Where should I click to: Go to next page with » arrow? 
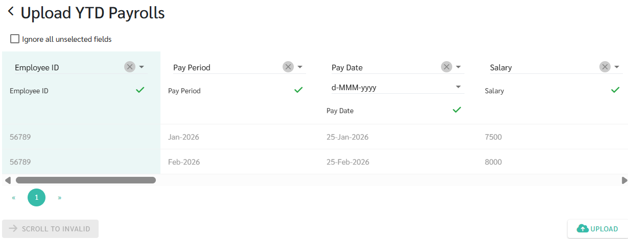(60, 197)
